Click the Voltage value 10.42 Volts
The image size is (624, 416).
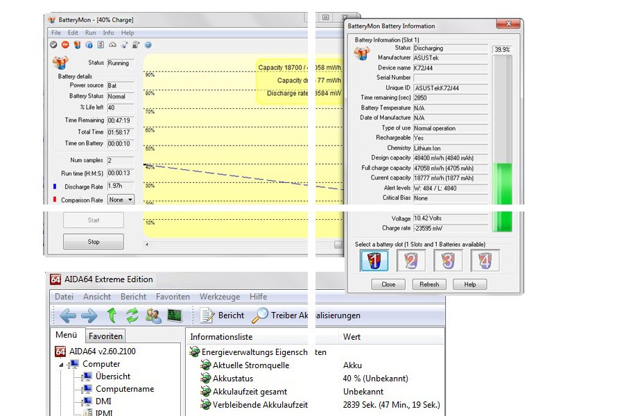(451, 218)
